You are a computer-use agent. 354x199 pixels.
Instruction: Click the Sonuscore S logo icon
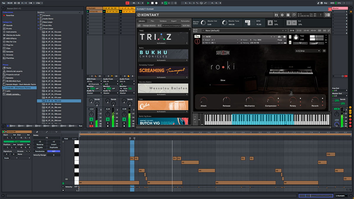point(197,42)
